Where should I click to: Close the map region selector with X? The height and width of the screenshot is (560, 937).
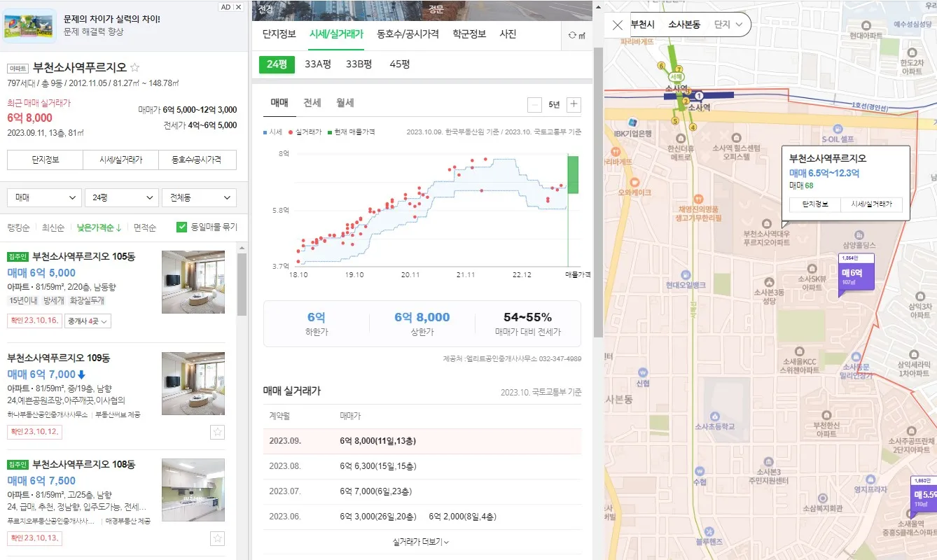pyautogui.click(x=617, y=25)
